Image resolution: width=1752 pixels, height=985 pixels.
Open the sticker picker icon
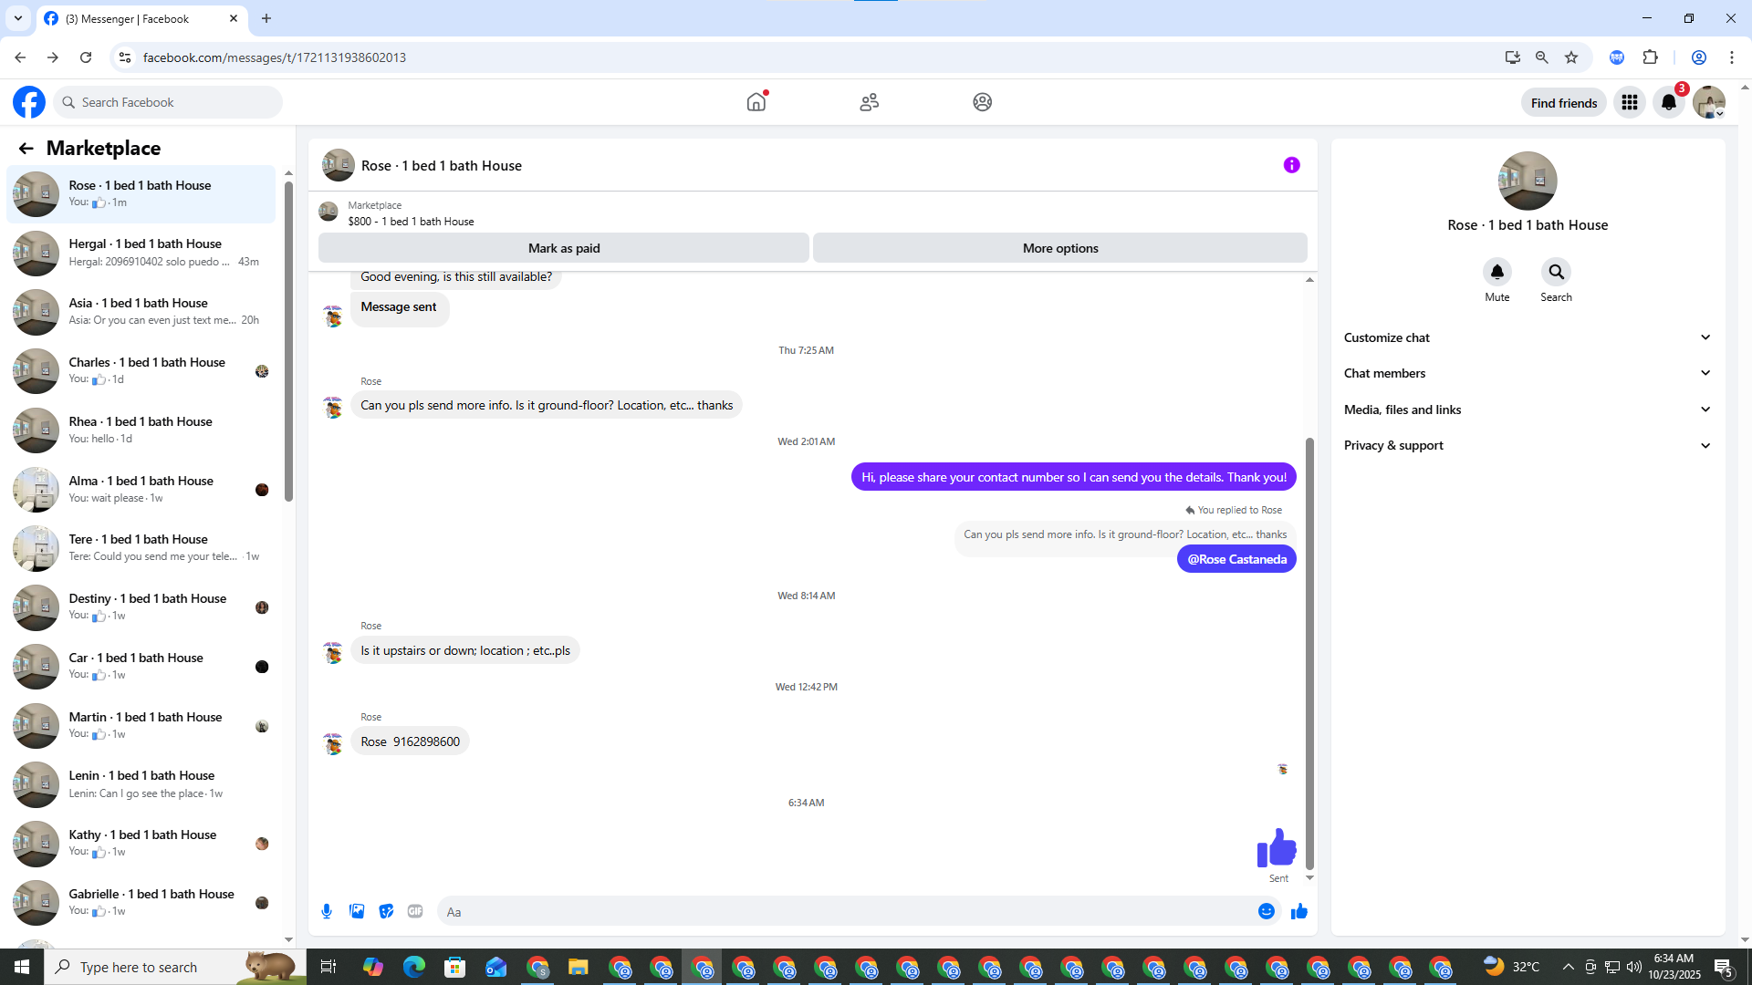(x=386, y=911)
